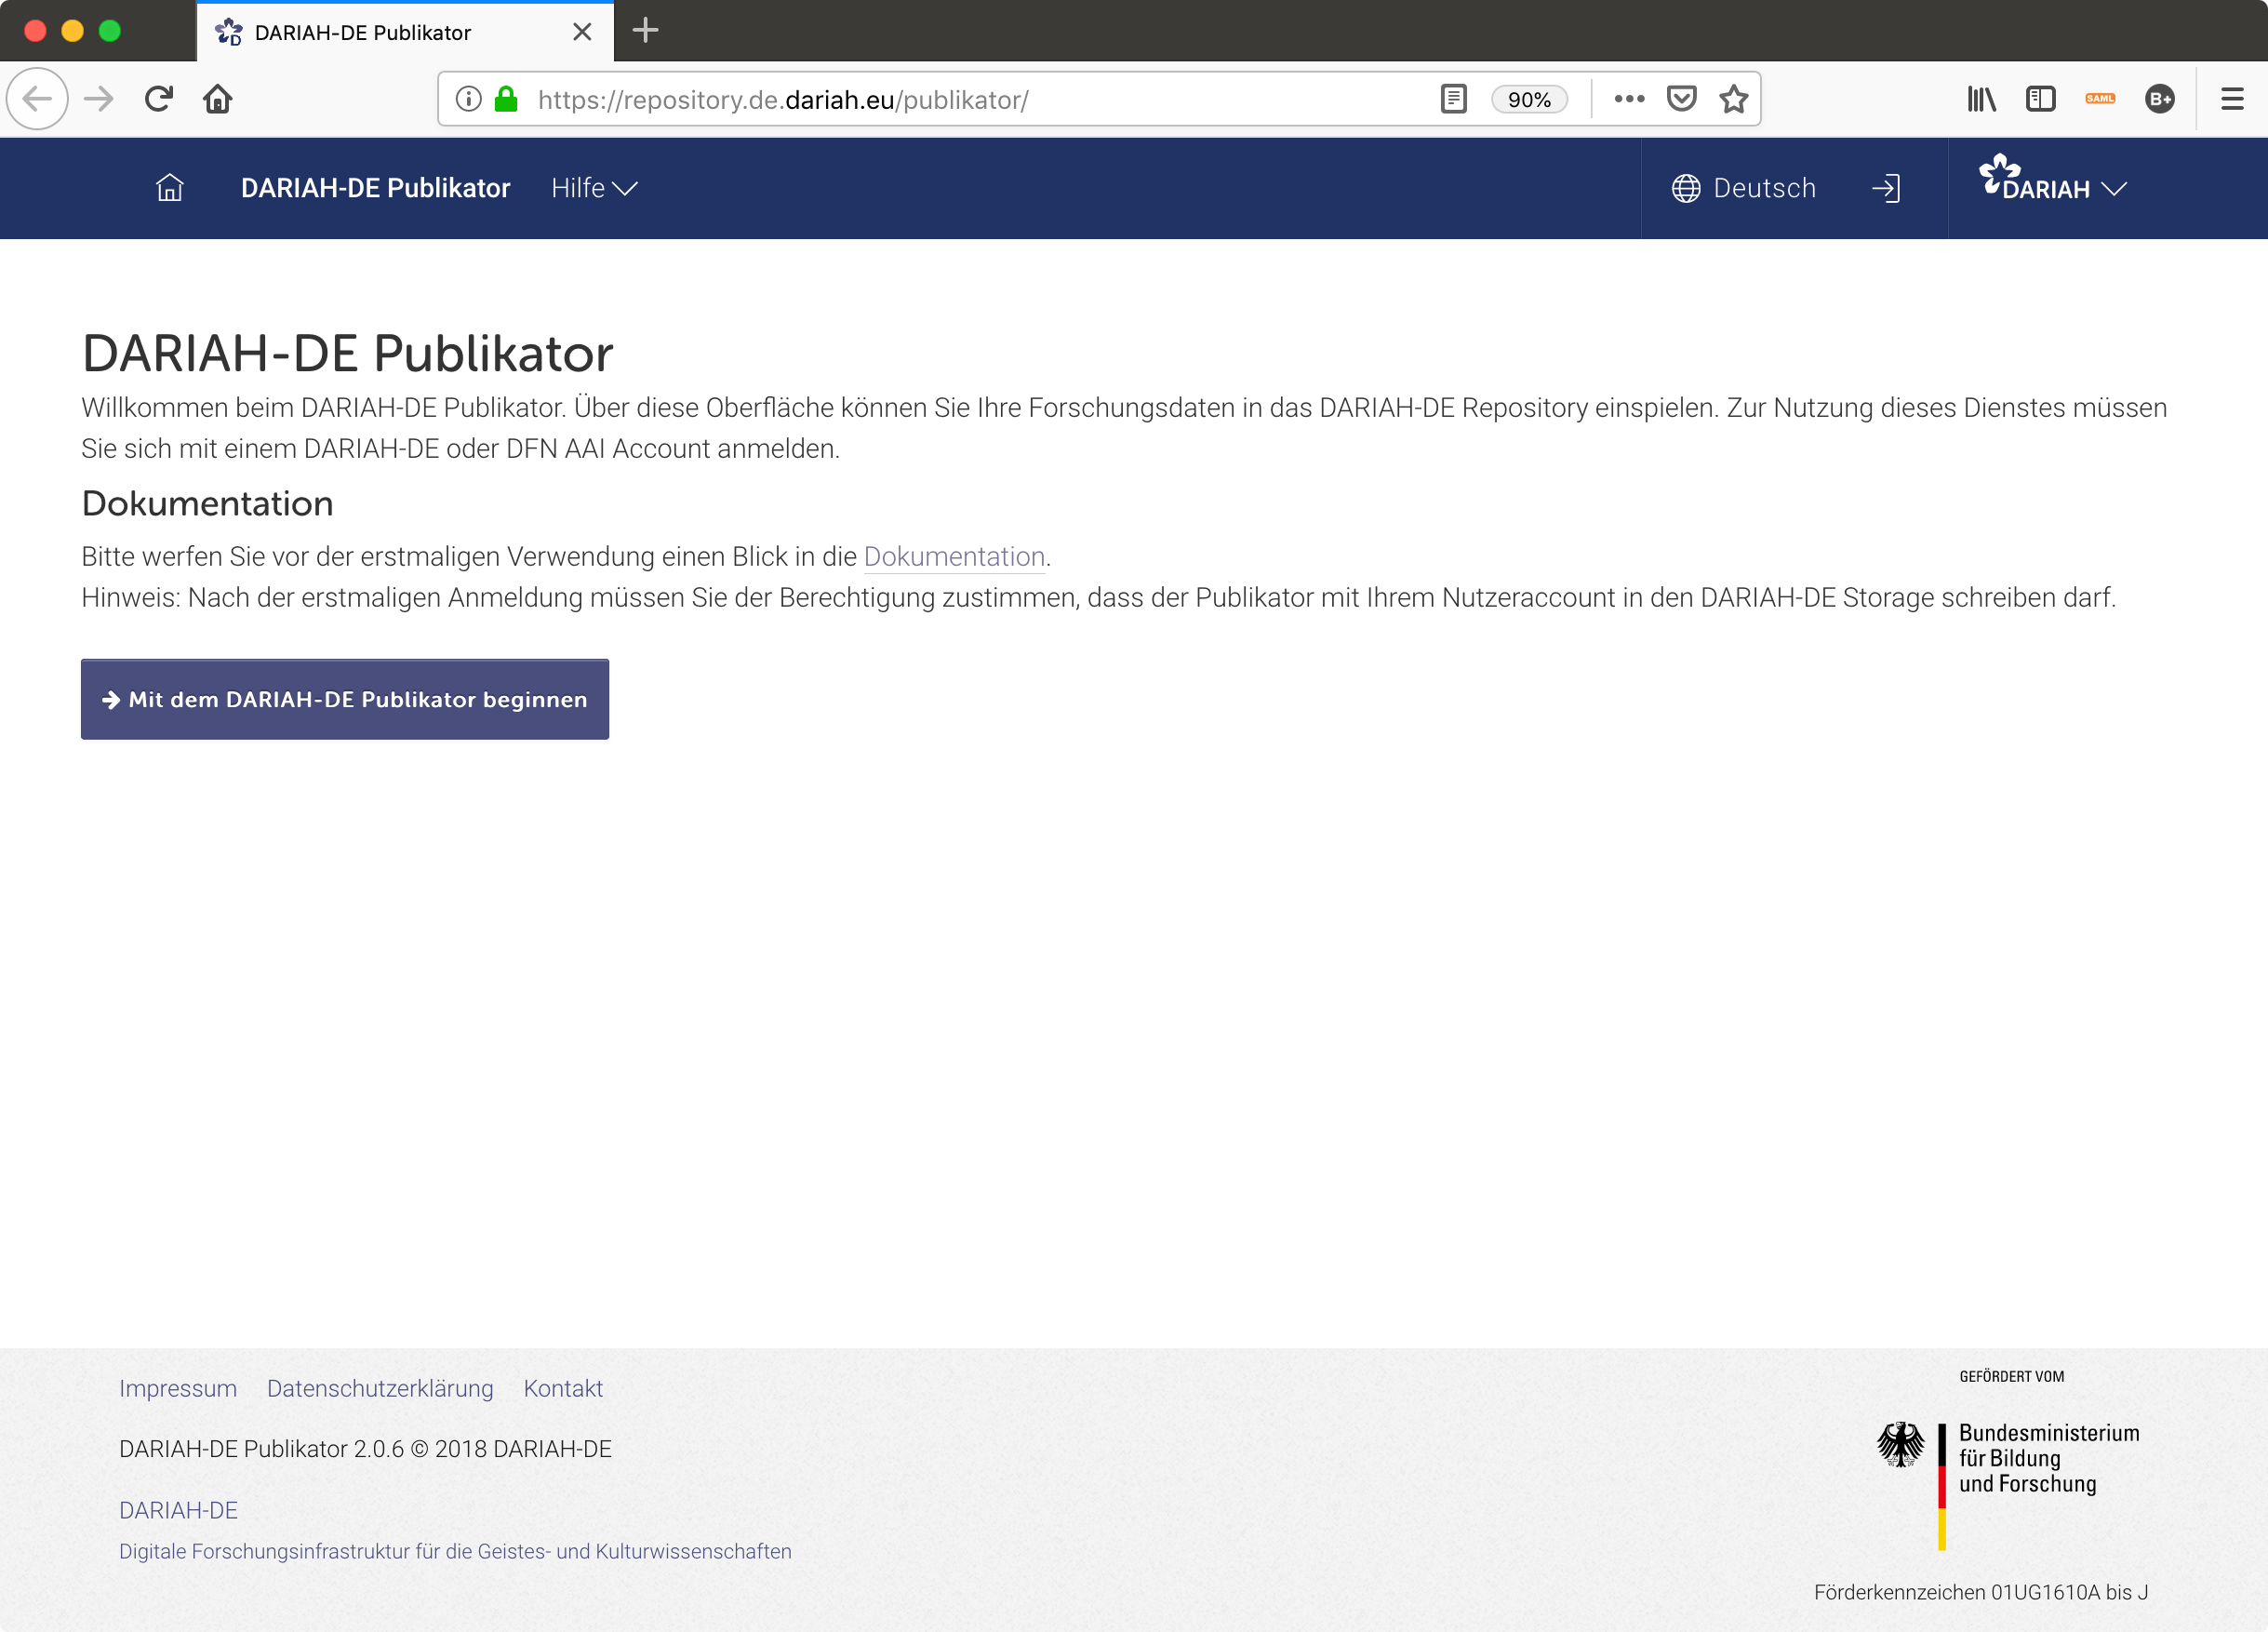Open the Firefox hamburger menu
Image resolution: width=2268 pixels, height=1632 pixels.
[2231, 98]
